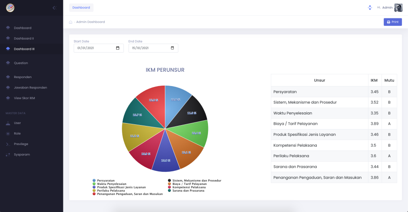Open calendar picker in End Date field
408x212 pixels.
172,48
